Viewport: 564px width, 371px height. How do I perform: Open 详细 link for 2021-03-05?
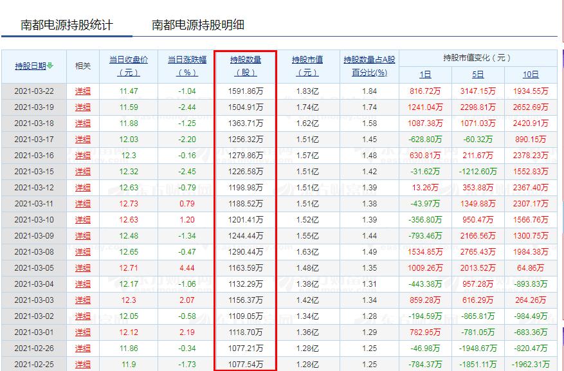tap(83, 268)
